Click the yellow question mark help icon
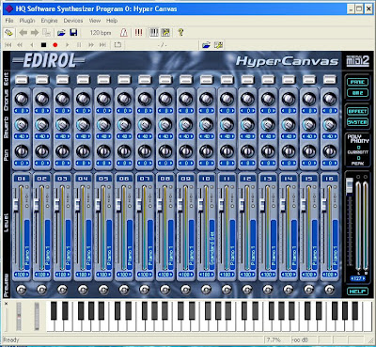Viewport: 376px width, 347px height. tap(180, 33)
